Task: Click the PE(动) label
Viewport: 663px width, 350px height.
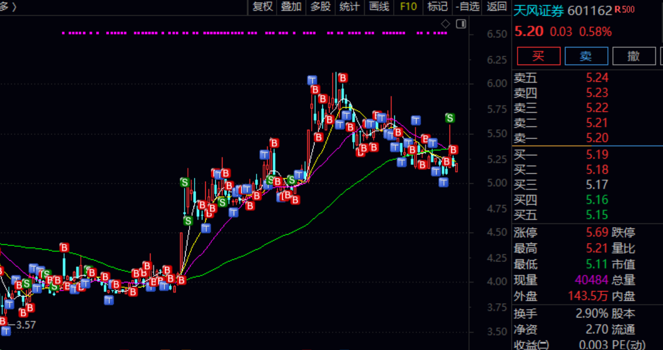Action: (x=629, y=345)
